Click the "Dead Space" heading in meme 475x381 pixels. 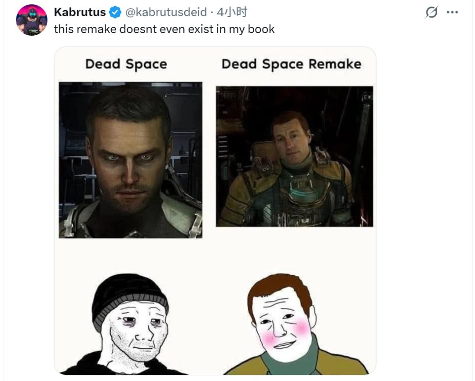coord(126,64)
